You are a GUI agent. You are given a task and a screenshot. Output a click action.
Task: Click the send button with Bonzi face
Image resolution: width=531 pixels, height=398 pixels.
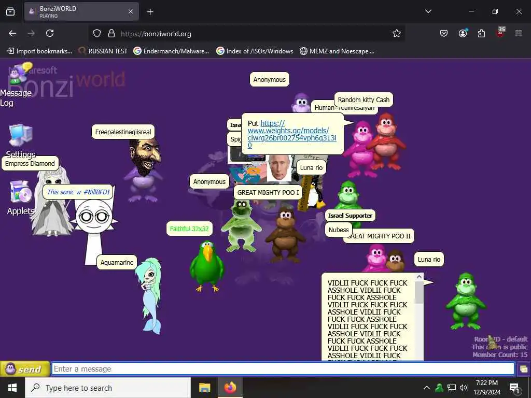click(25, 369)
